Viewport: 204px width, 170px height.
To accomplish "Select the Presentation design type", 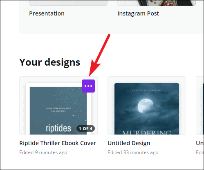I will 47,13.
